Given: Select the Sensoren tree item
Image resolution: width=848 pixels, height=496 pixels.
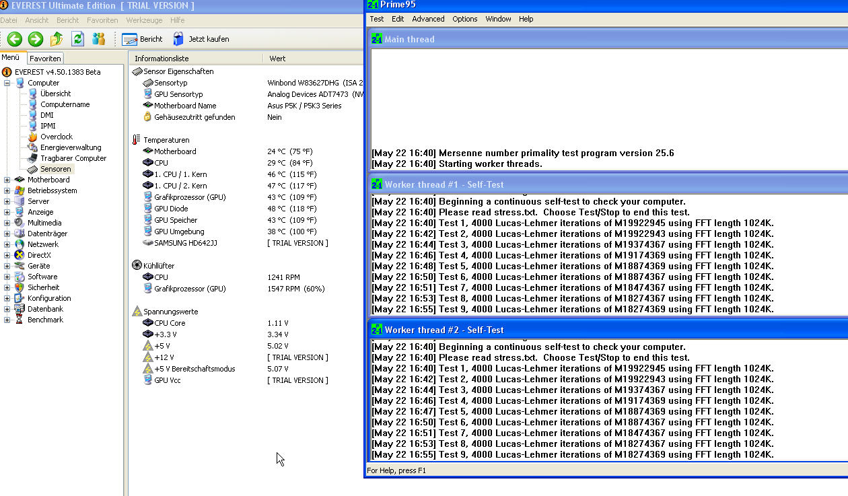Looking at the screenshot, I should point(55,169).
